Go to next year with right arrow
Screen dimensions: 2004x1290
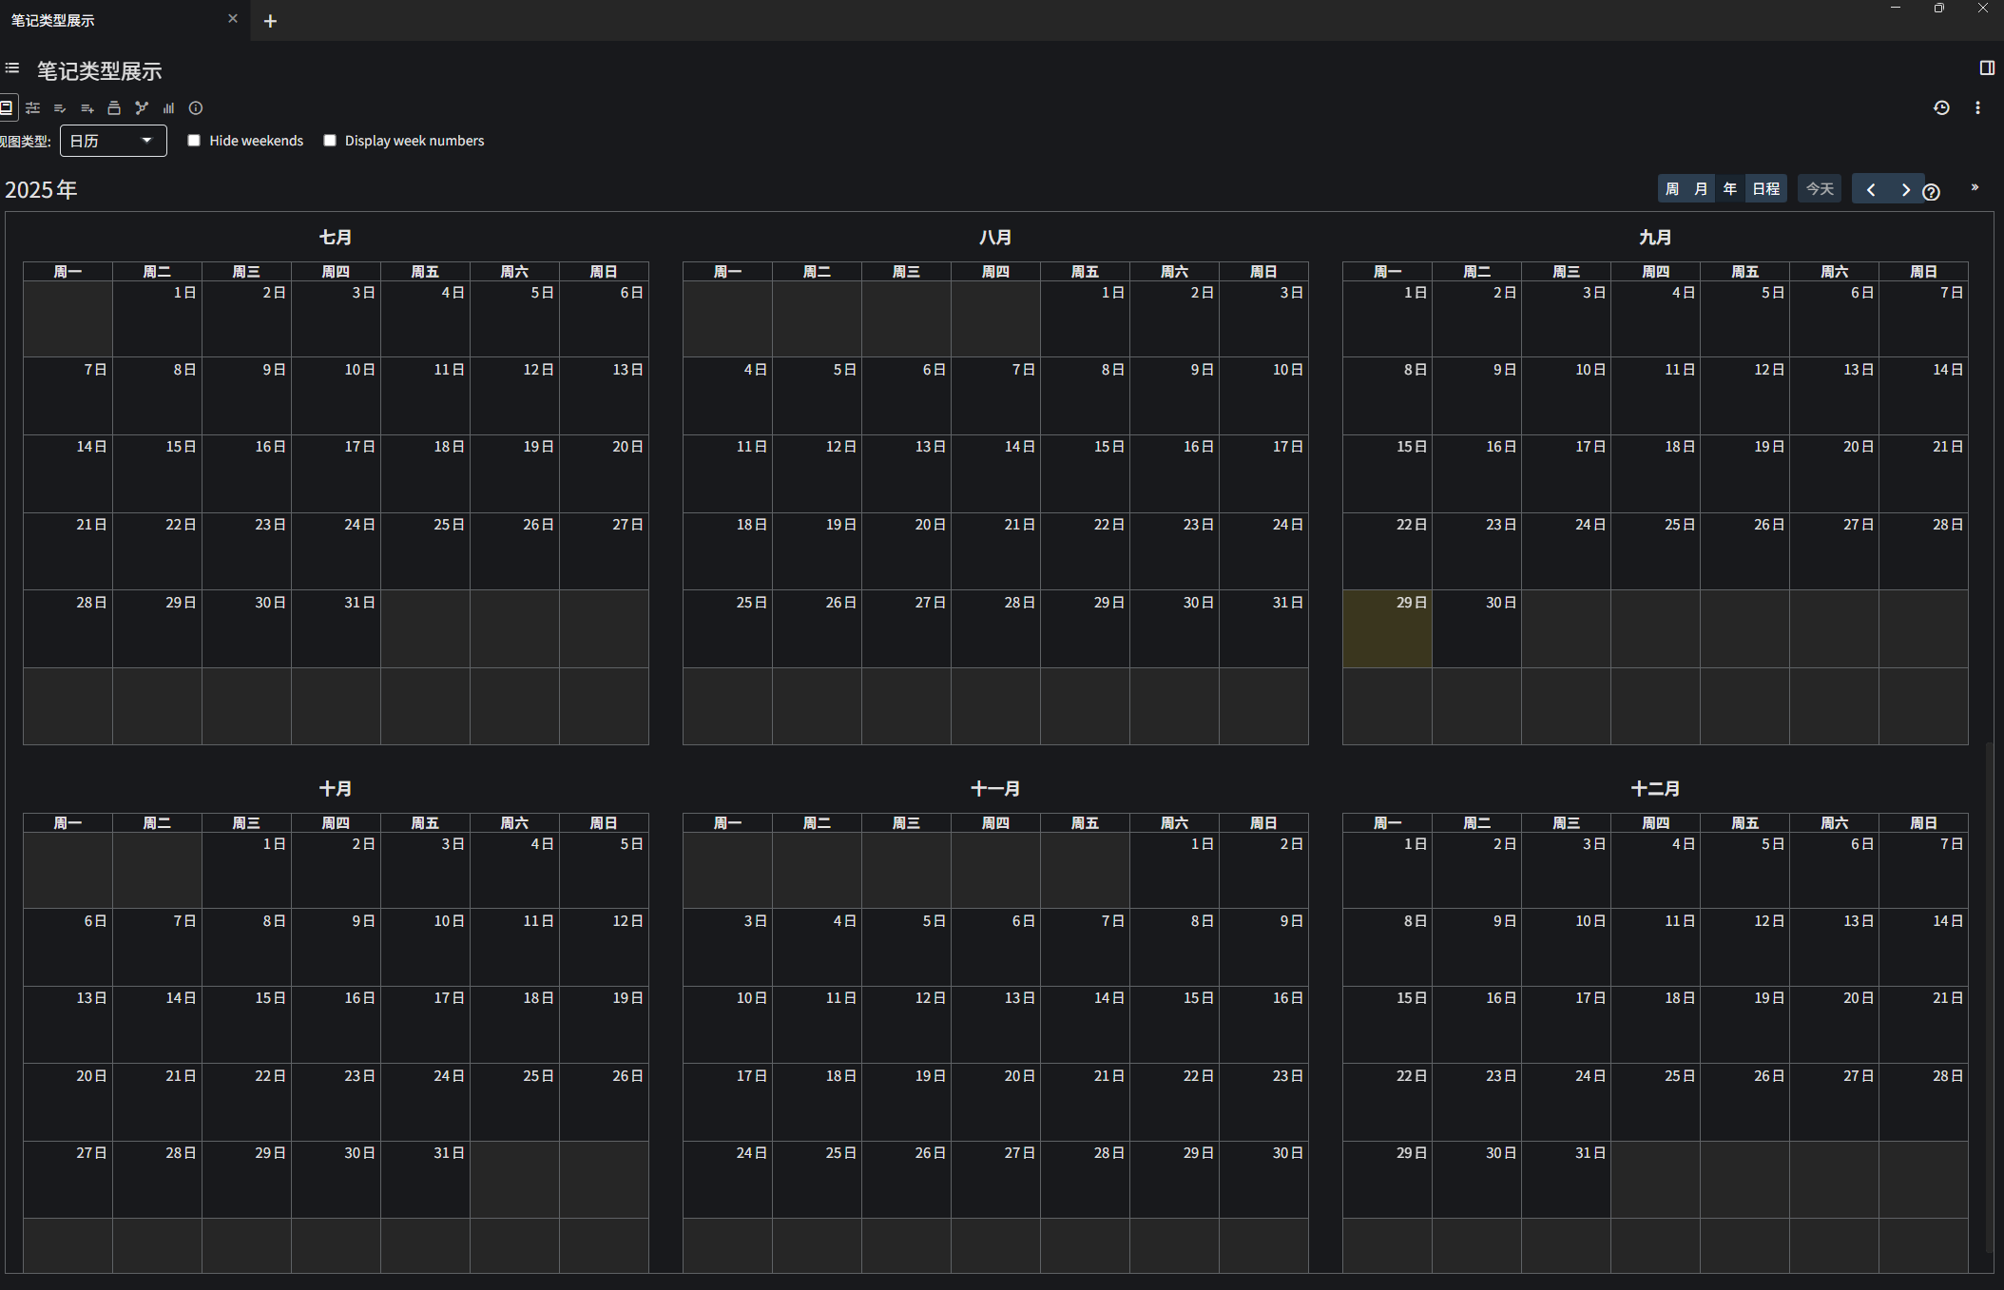1905,189
